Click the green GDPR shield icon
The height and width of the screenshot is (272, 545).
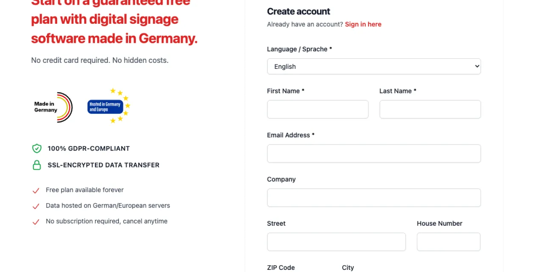pyautogui.click(x=37, y=148)
